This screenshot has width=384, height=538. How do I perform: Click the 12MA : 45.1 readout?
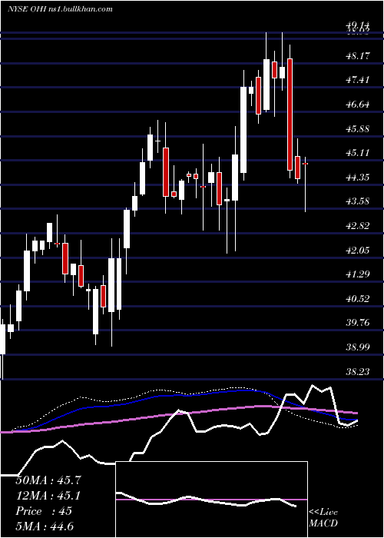(48, 496)
